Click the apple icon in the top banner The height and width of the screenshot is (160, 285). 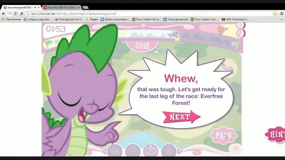(222, 29)
